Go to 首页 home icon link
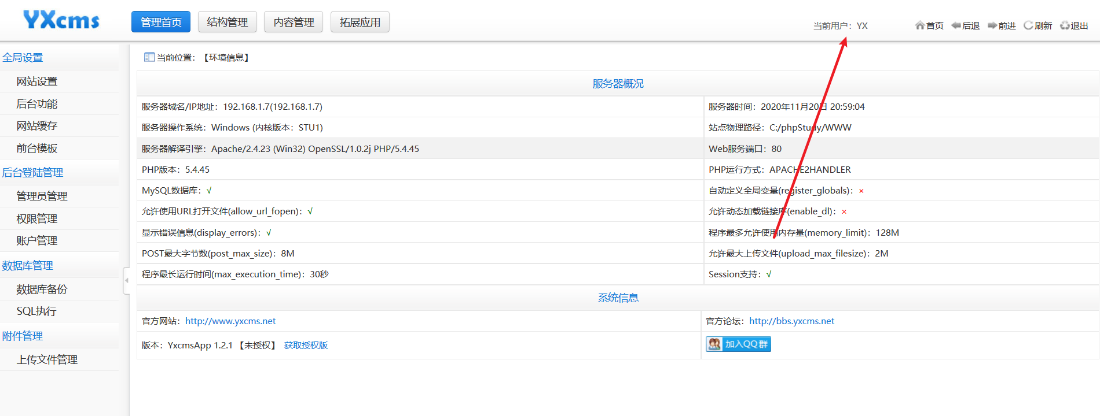This screenshot has height=416, width=1100. (929, 25)
